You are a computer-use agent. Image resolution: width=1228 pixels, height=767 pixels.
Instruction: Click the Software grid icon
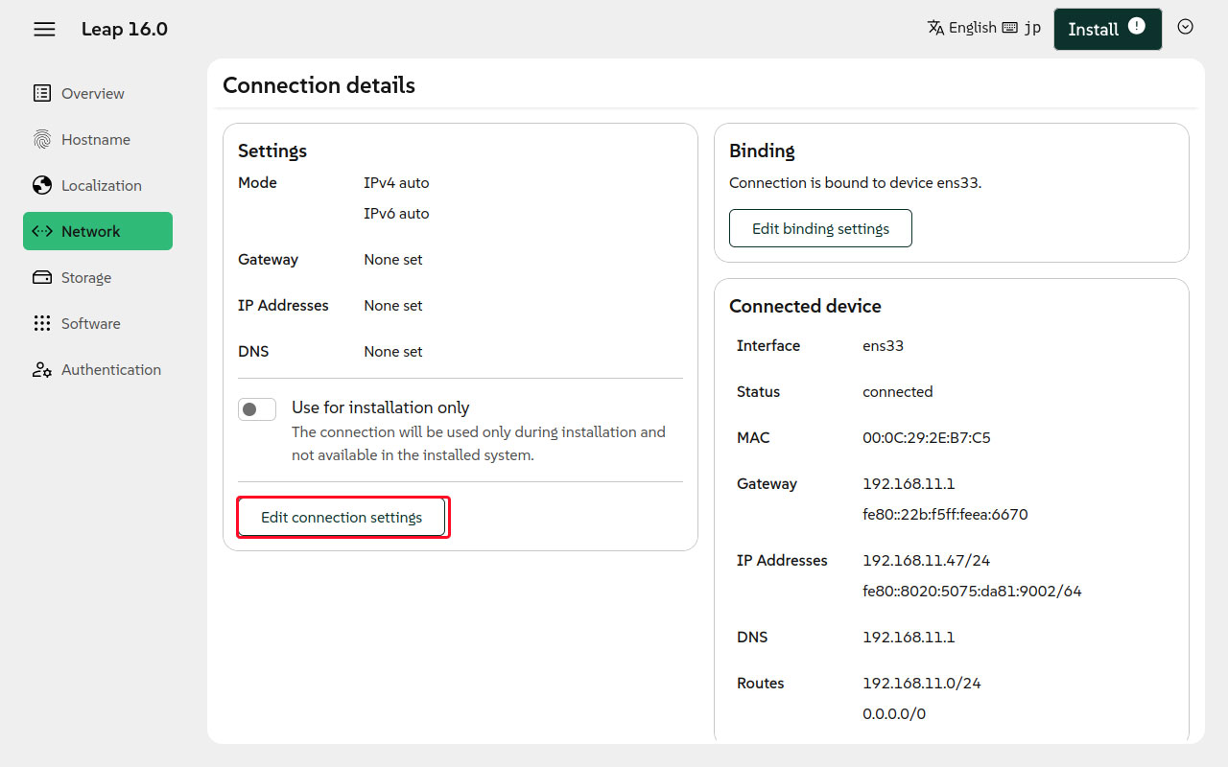click(42, 323)
